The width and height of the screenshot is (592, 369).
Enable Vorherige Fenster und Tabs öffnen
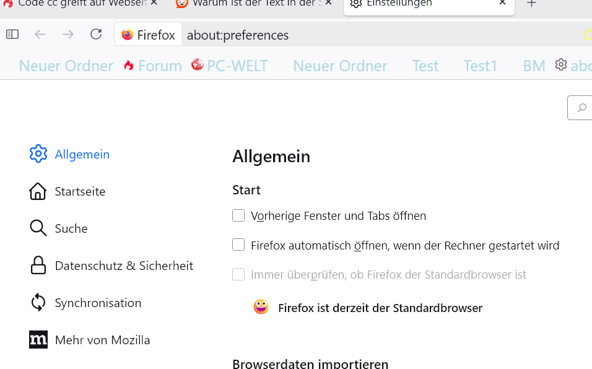(238, 215)
